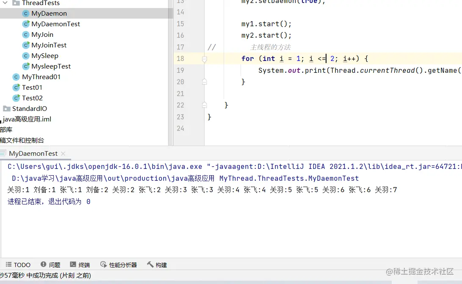Close the MyDaemonTest run tab
Screen dimensions: 462x284
point(63,154)
